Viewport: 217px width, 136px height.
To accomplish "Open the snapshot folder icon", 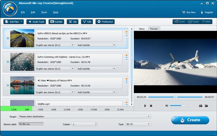I will click(207, 106).
